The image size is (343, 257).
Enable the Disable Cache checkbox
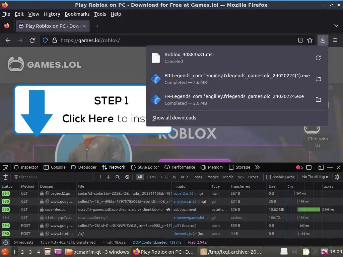[268, 177]
